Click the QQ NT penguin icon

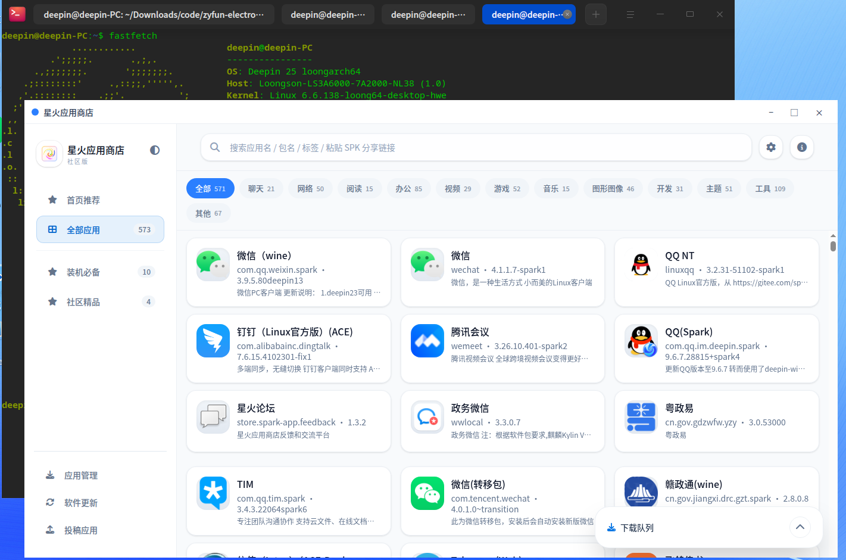tap(641, 265)
